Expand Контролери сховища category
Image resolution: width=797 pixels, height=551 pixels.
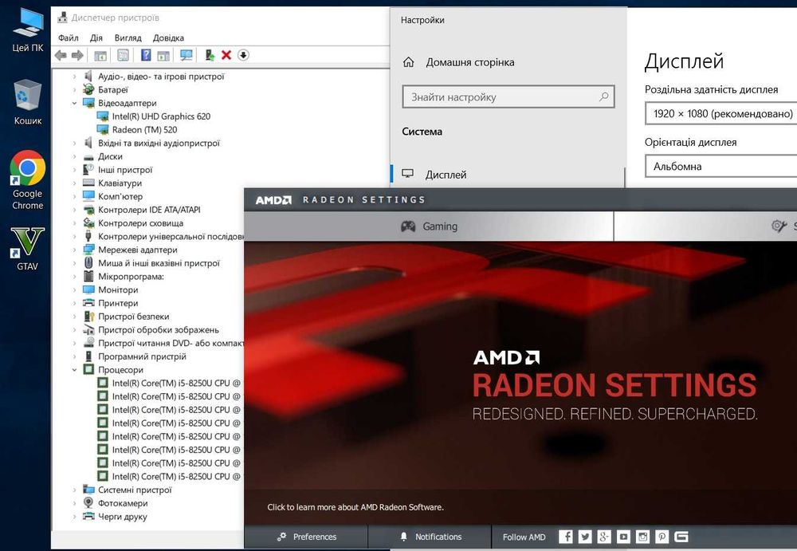[75, 223]
